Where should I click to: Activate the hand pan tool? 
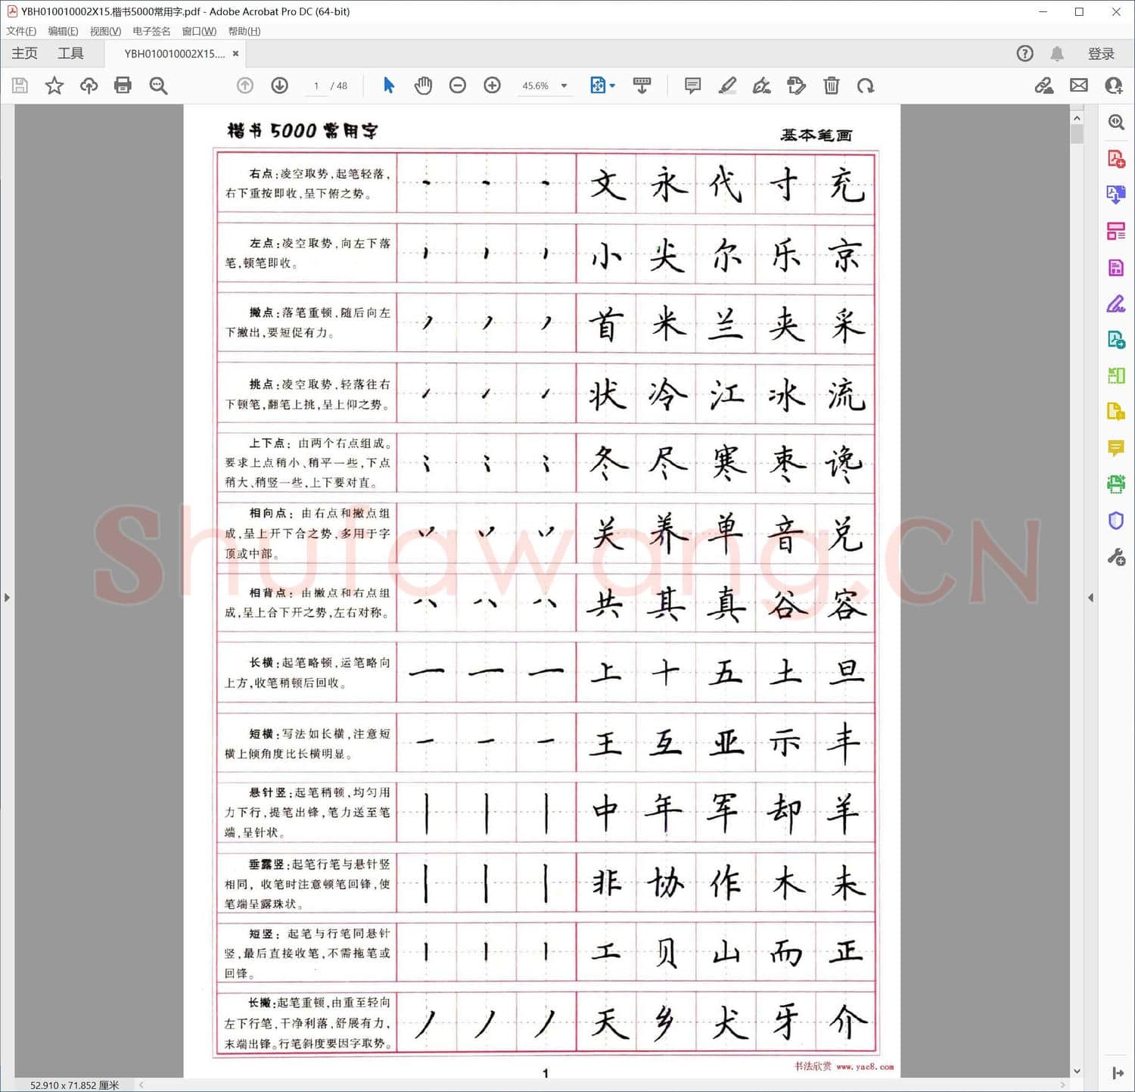click(424, 86)
